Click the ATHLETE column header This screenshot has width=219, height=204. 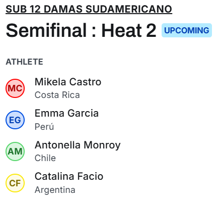click(25, 62)
